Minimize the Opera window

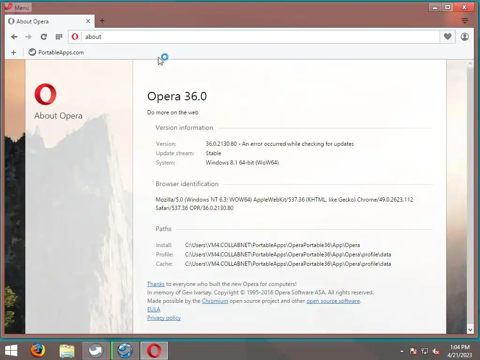(435, 7)
